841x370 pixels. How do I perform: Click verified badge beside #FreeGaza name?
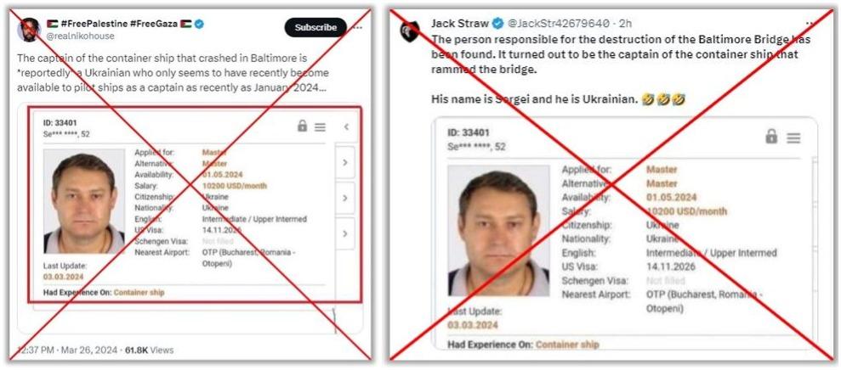tap(200, 24)
